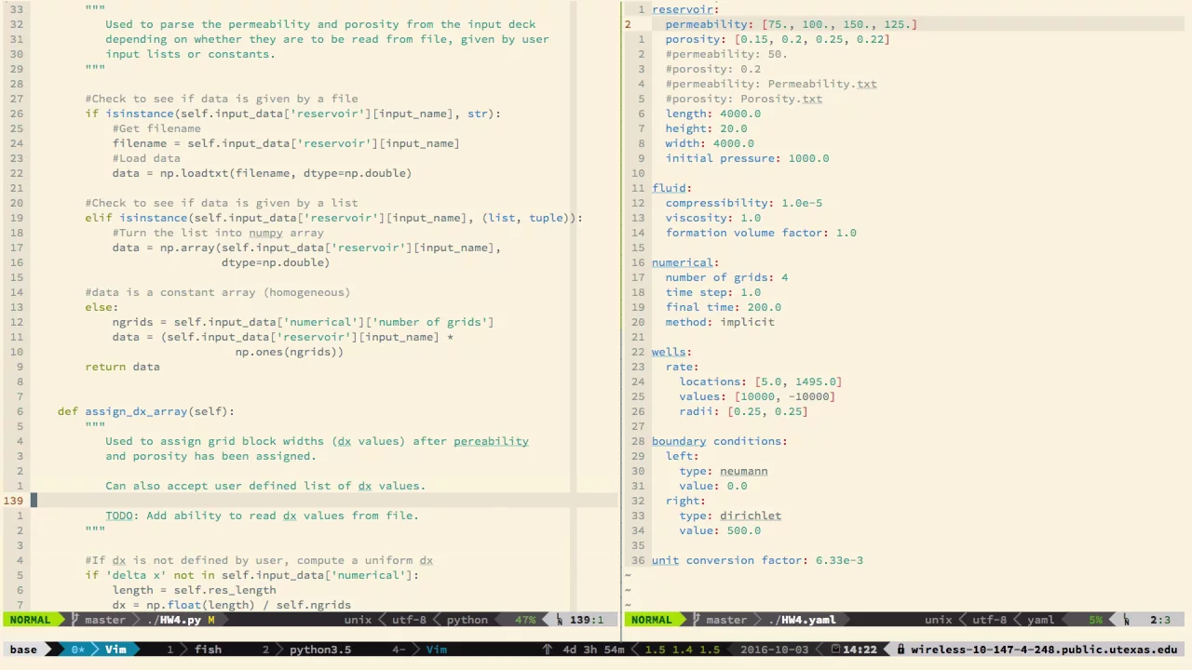Click the np.loadtxt(filename, dtype=np.double) line
This screenshot has width=1192, height=670.
(x=262, y=173)
